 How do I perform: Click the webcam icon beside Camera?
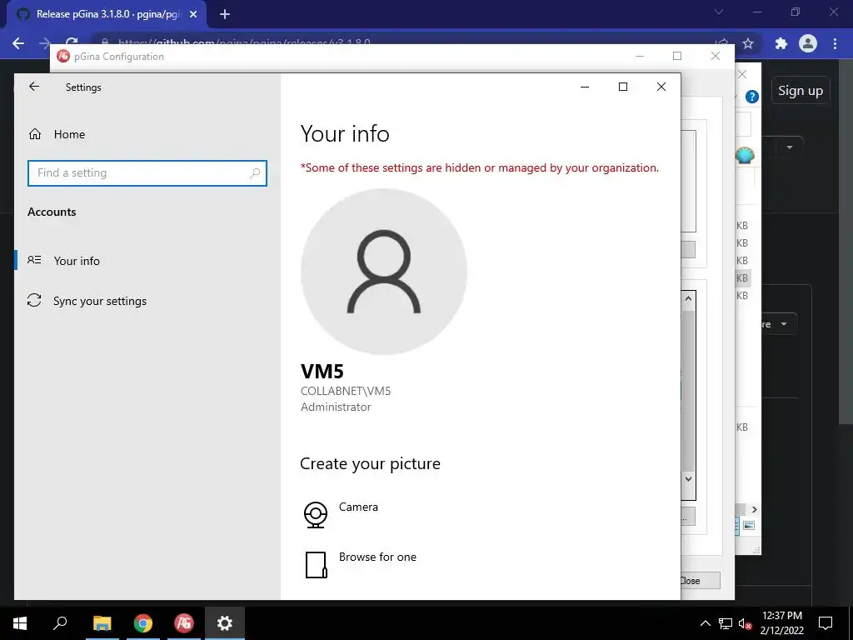coord(316,515)
